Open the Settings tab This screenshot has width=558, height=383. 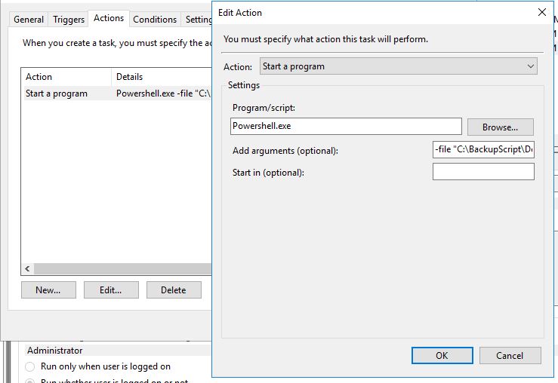point(197,19)
